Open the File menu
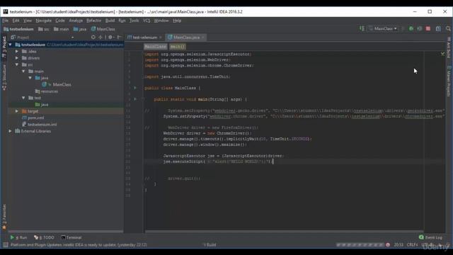The image size is (453, 255). coord(5,21)
